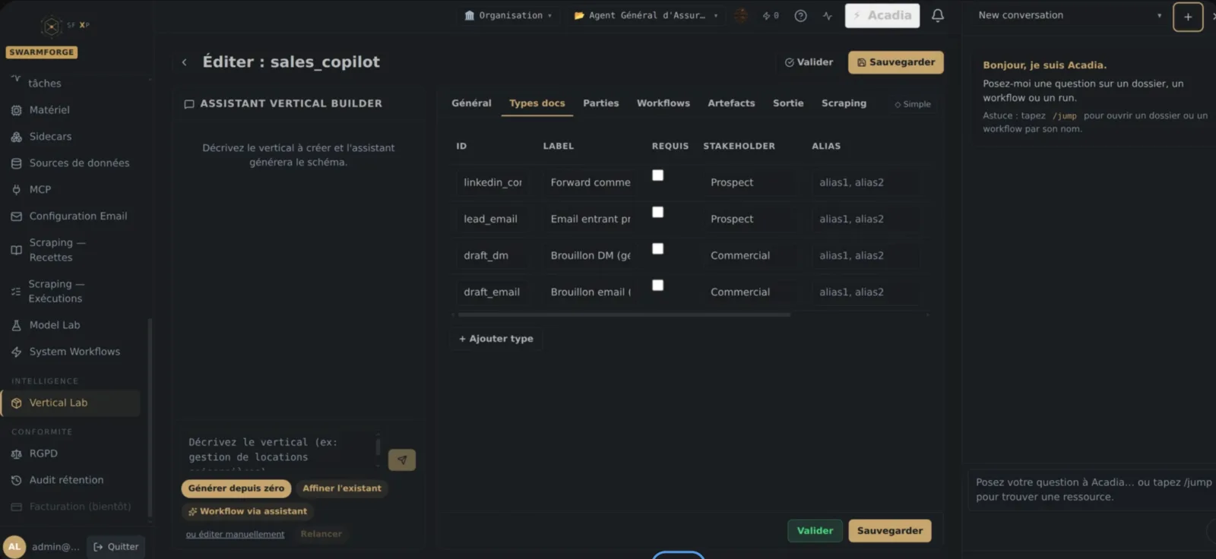Edit the linkedin_cor ID field
The width and height of the screenshot is (1216, 559).
pos(493,182)
